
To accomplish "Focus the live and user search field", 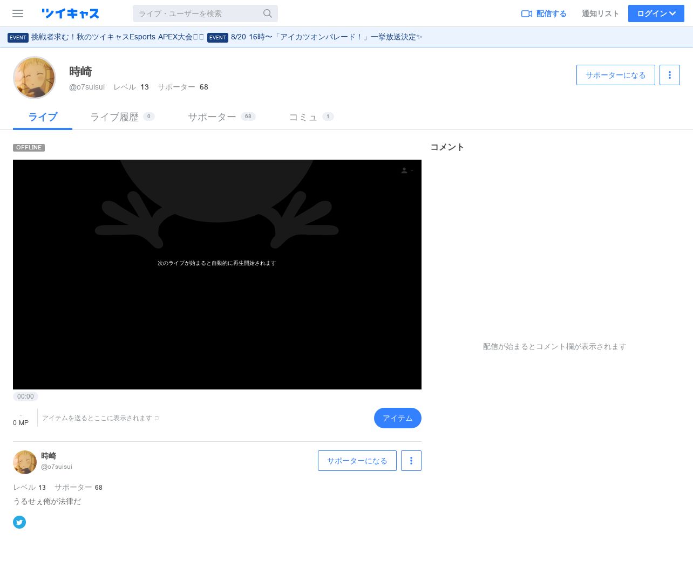I will pos(205,13).
